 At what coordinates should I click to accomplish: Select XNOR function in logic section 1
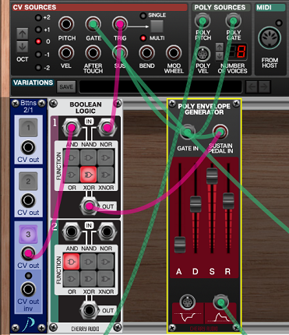pos(106,175)
